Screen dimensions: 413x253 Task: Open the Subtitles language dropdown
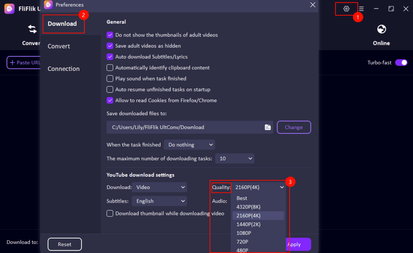point(159,201)
